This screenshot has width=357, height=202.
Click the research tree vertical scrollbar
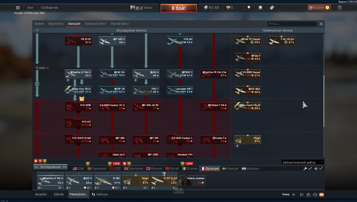click(324, 101)
